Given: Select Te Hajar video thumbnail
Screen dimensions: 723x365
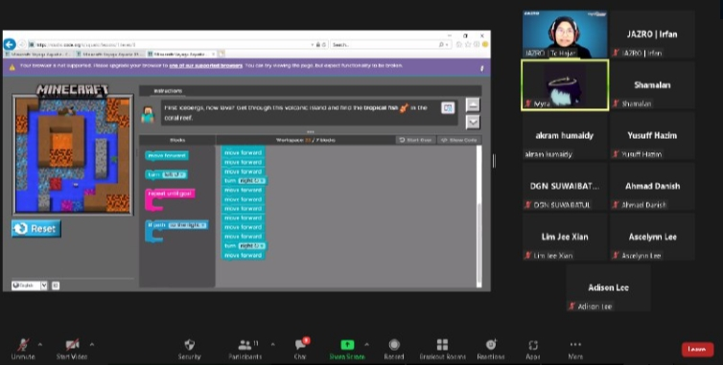Looking at the screenshot, I should [x=565, y=34].
